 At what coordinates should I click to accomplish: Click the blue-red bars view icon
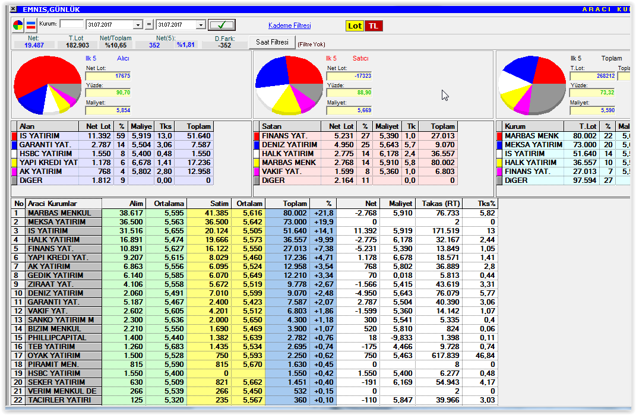click(x=31, y=25)
